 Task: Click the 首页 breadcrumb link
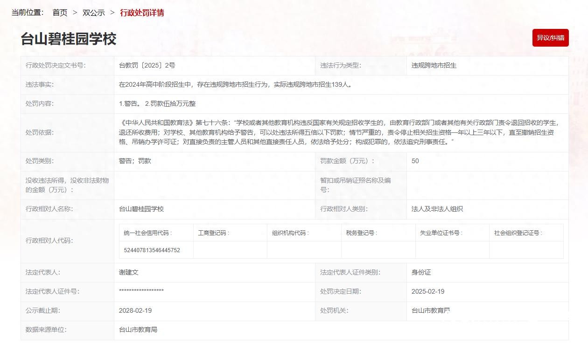pos(60,13)
